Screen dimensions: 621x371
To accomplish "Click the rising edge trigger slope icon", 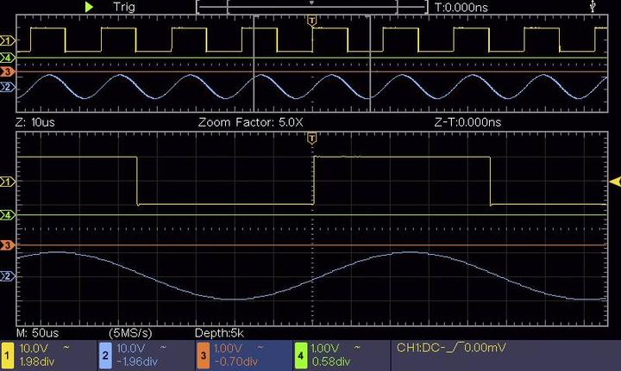I will tap(455, 348).
